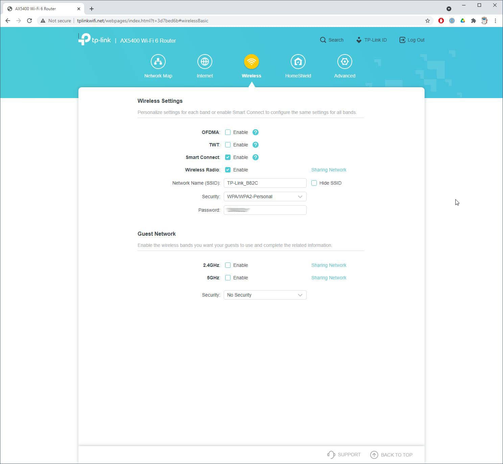The width and height of the screenshot is (503, 464).
Task: Show help for OFDMA
Action: [x=256, y=132]
